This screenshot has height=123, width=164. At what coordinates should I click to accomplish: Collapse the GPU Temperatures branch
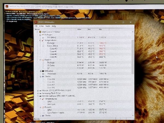pos(40,99)
